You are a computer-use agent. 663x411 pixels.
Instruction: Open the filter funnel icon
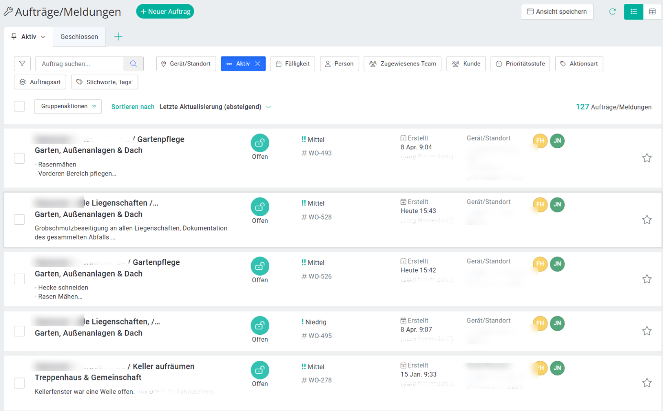[x=23, y=64]
